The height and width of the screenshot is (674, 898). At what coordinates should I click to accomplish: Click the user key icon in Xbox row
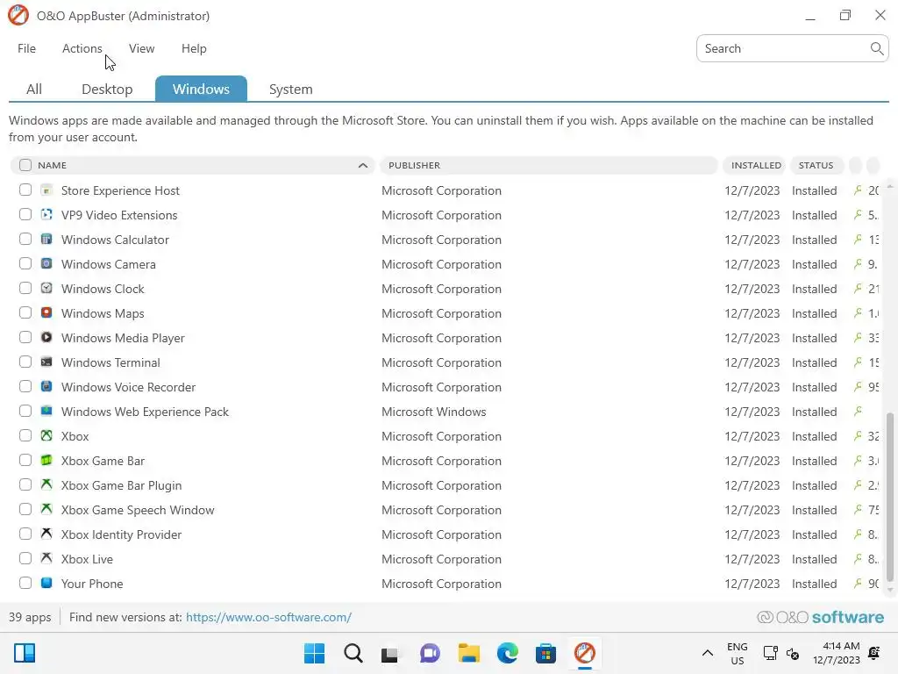(x=858, y=435)
